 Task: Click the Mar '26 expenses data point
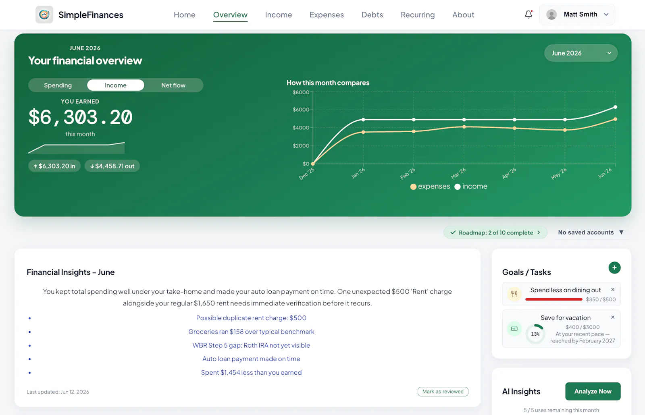point(464,127)
